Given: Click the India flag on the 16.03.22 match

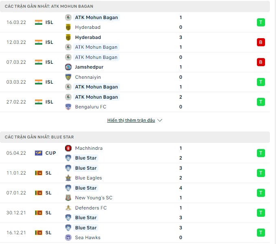Looking at the screenshot, I should 39,22.
